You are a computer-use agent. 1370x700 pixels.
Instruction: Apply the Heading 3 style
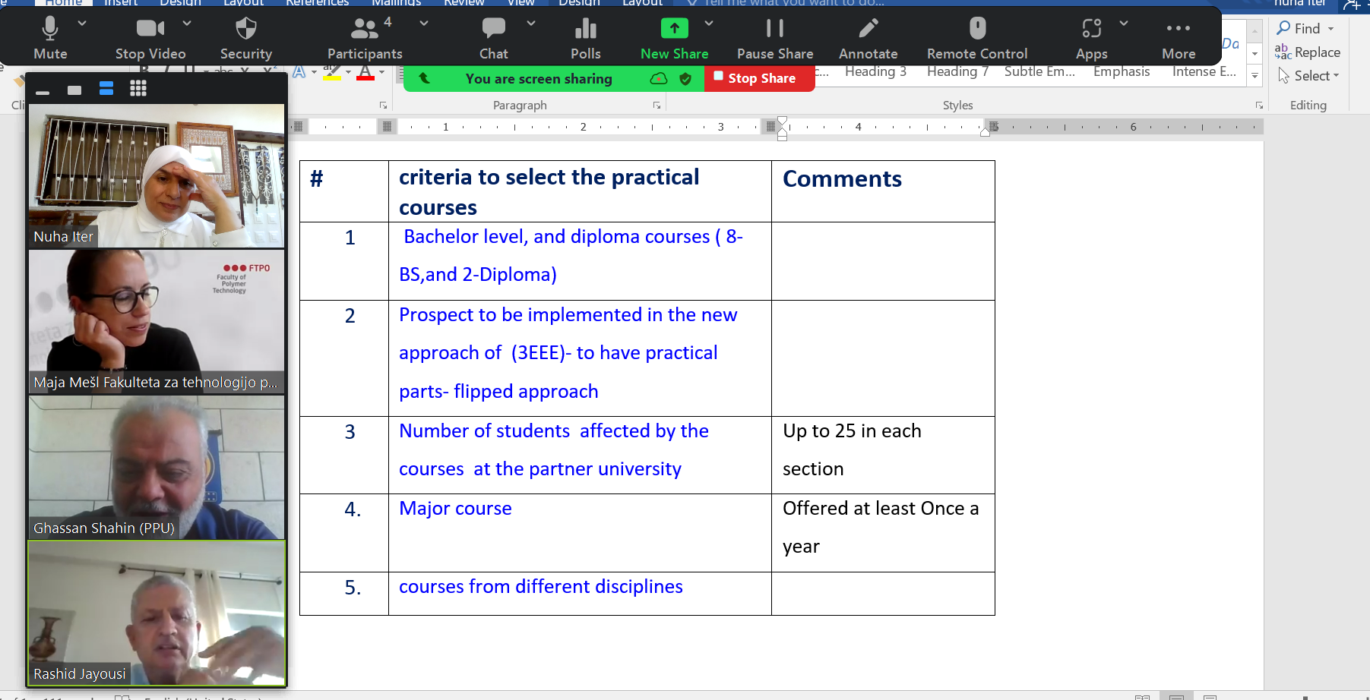[x=875, y=71]
